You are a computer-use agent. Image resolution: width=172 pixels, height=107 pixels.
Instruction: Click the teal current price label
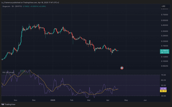pyautogui.click(x=165, y=51)
